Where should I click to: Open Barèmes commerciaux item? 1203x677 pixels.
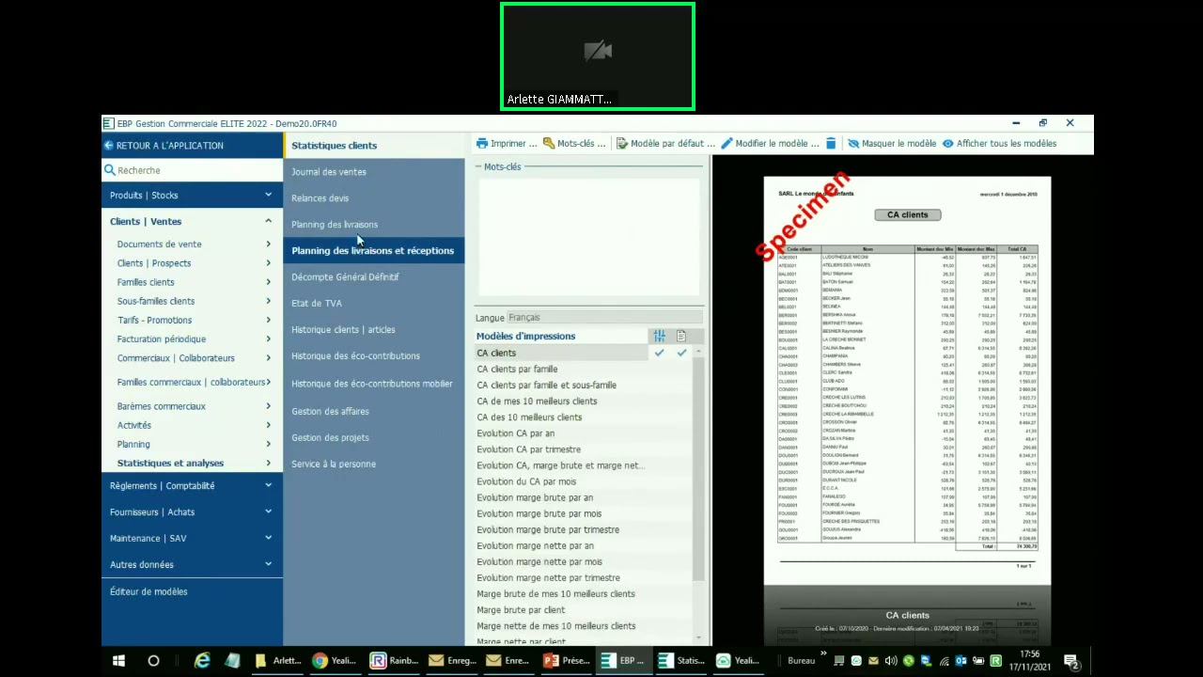point(162,406)
